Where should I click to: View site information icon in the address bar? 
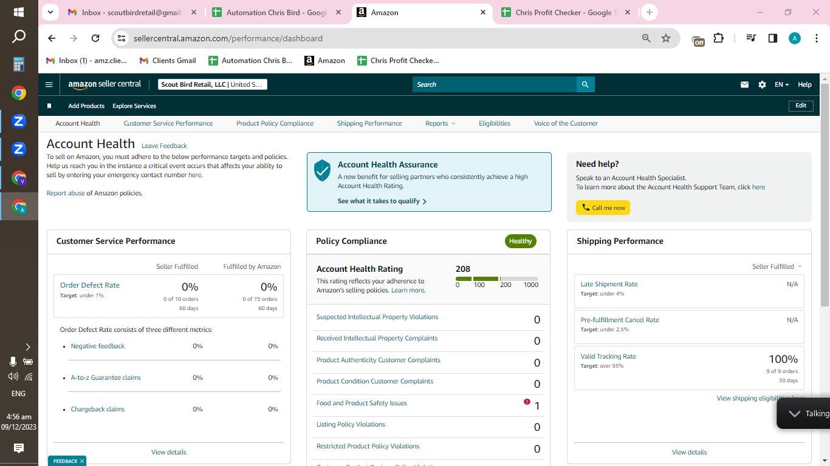[122, 38]
